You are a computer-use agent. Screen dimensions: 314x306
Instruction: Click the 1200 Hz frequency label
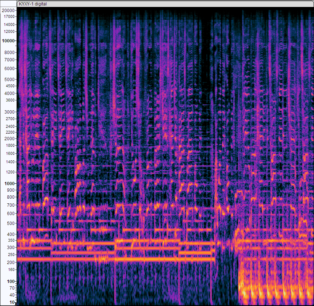click(10, 172)
